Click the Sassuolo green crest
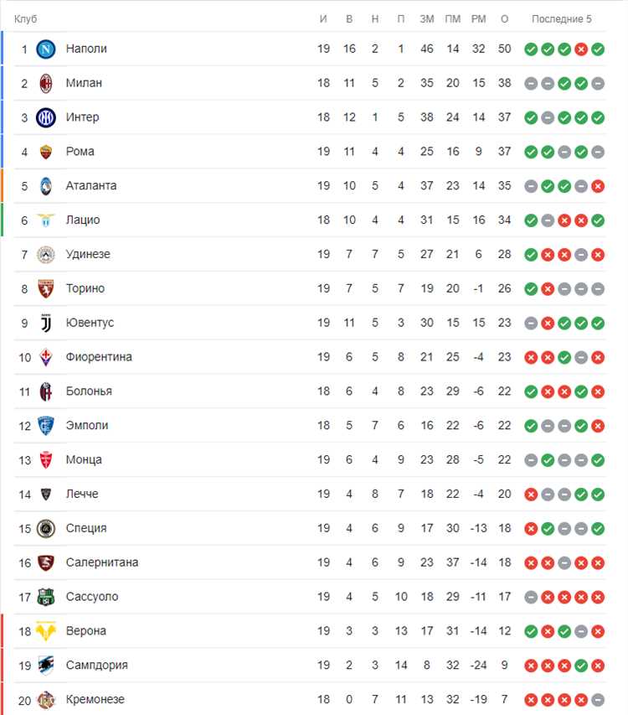This screenshot has height=715, width=628. coord(45,597)
